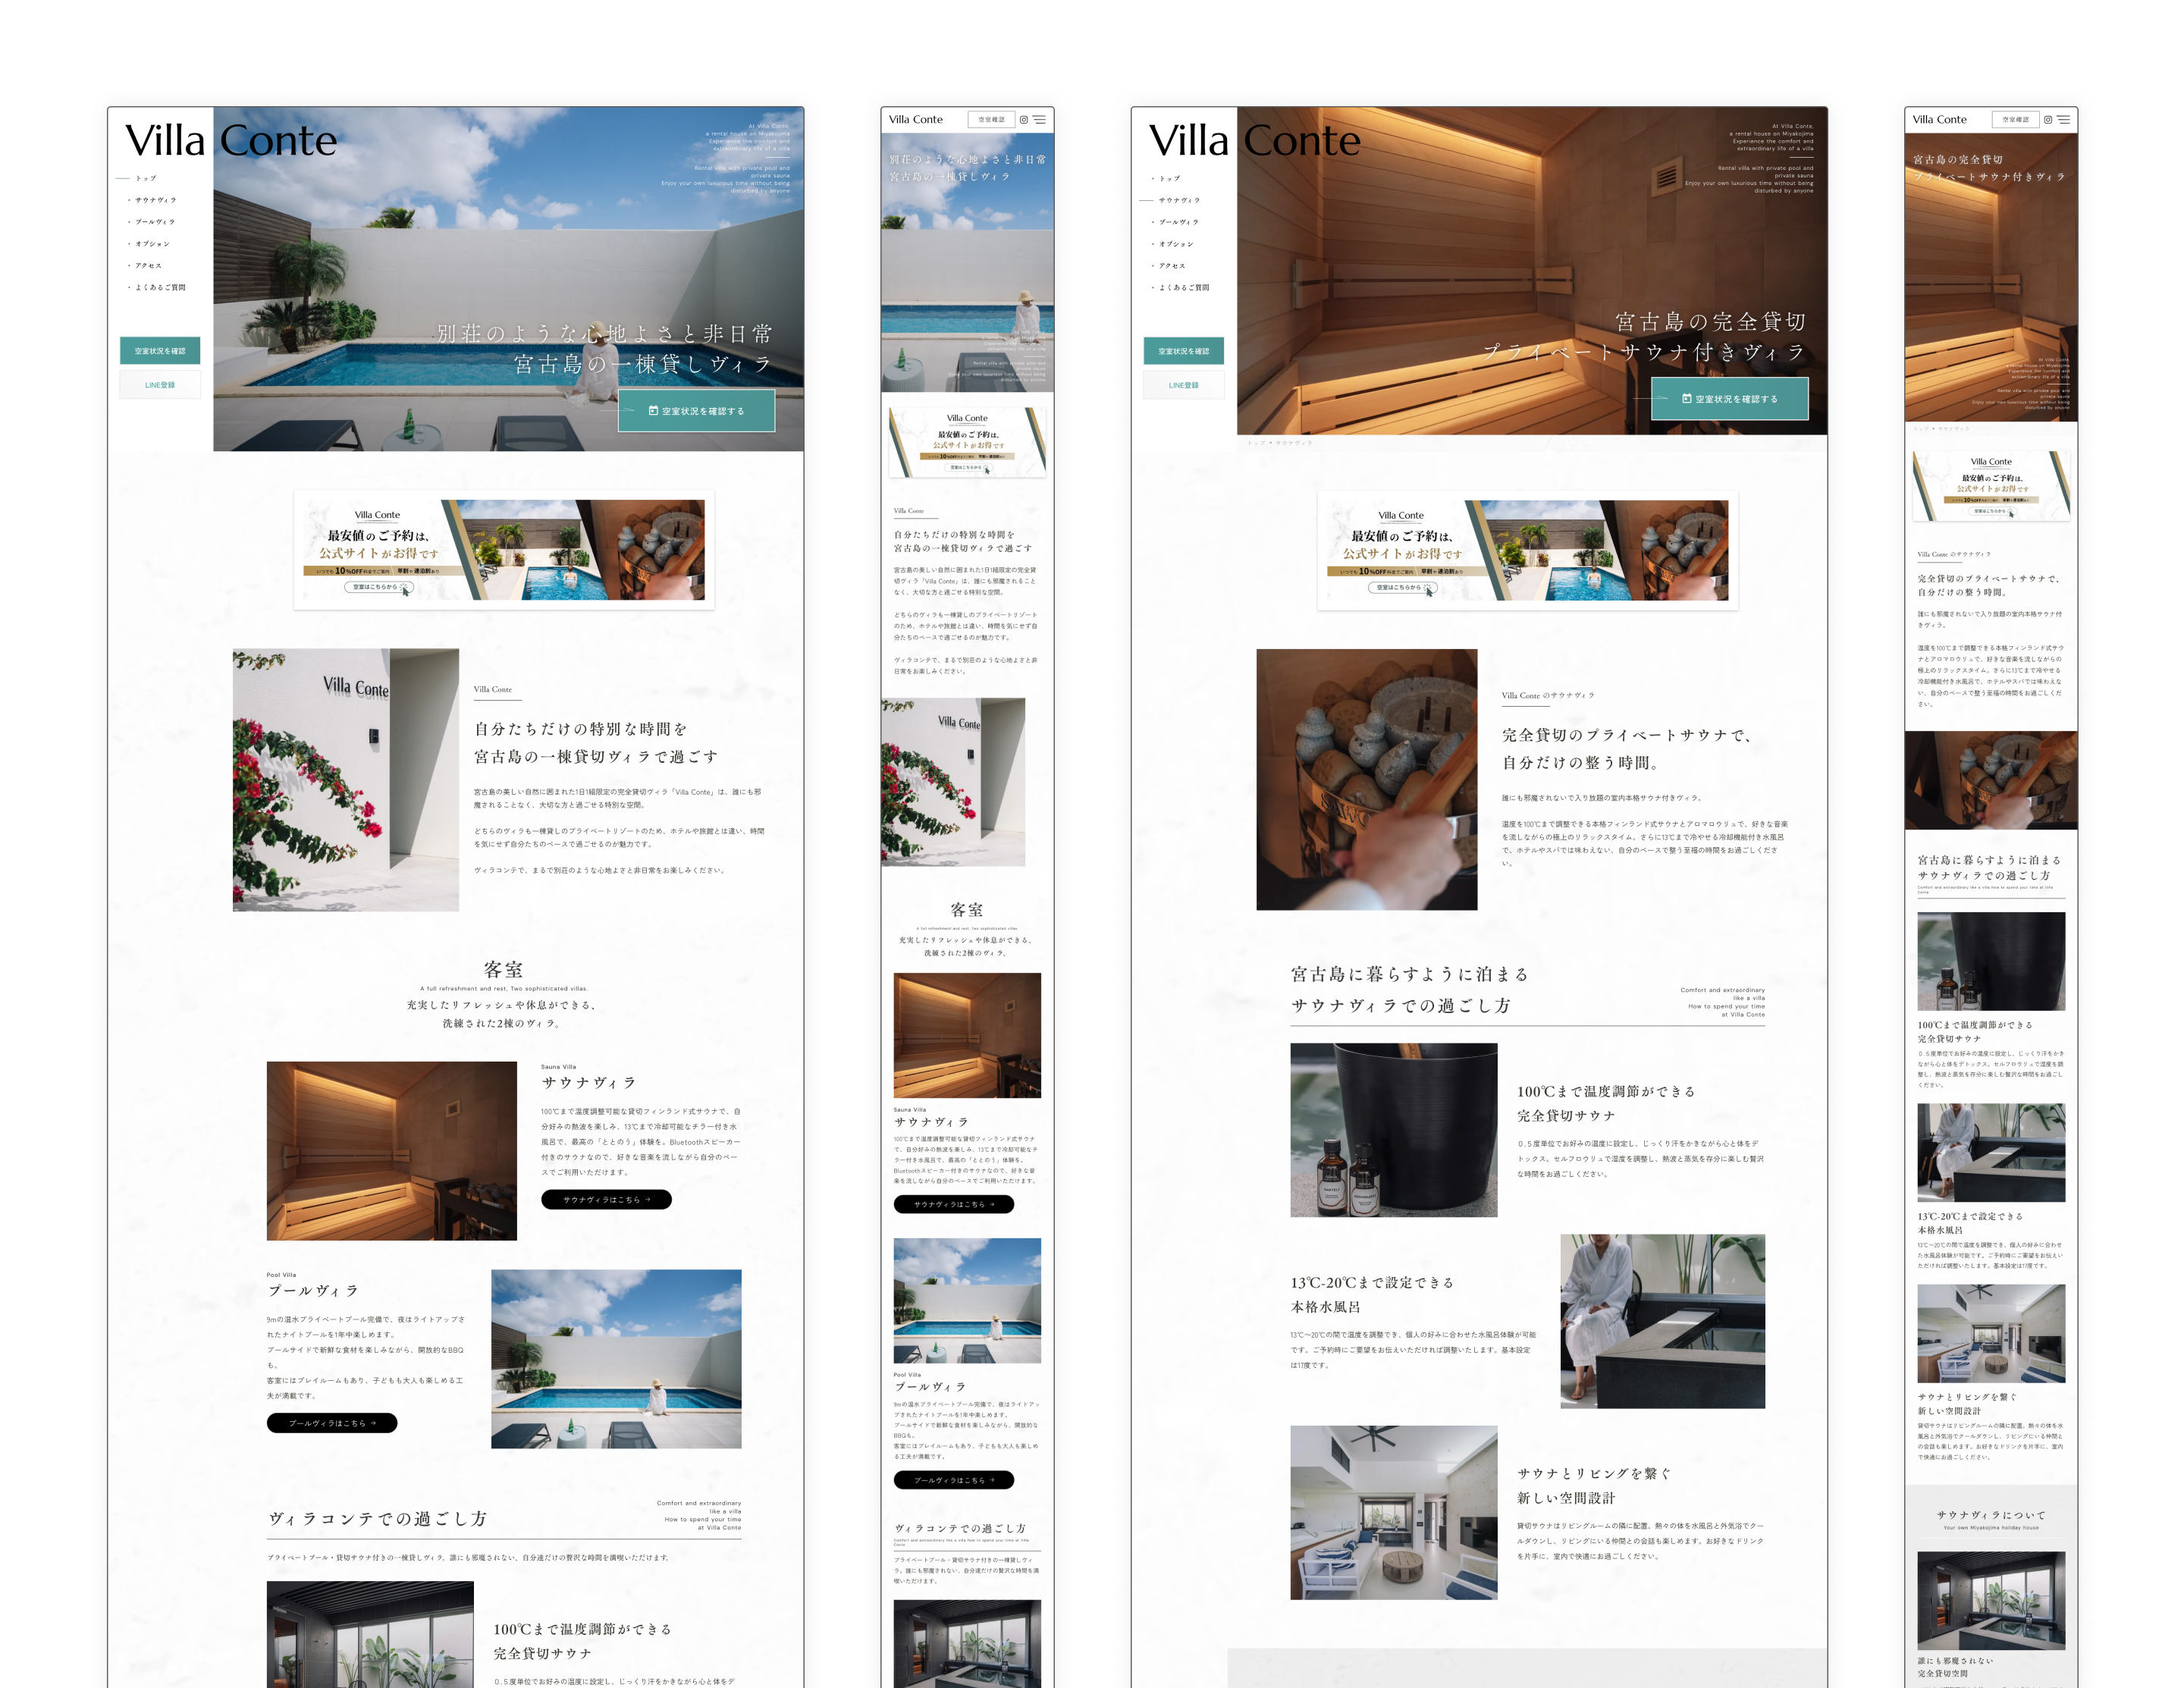
Task: Select プールヴィラ in the left desktop sidebar menu
Action: click(155, 222)
